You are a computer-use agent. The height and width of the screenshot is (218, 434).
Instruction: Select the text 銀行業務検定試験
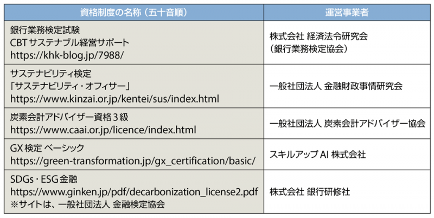pyautogui.click(x=45, y=30)
